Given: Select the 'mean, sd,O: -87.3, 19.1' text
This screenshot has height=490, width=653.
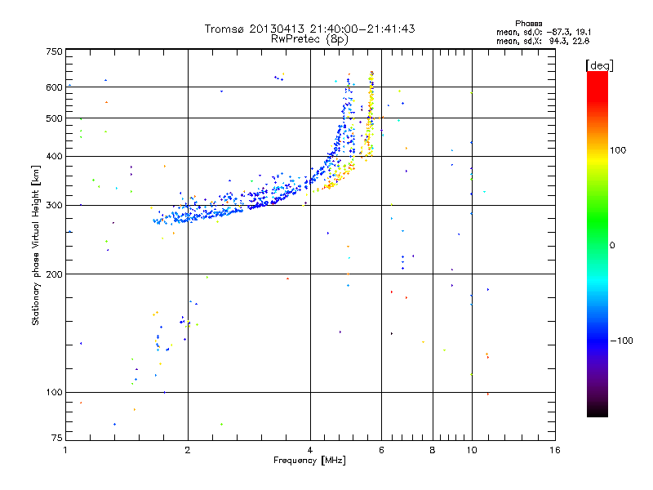Looking at the screenshot, I should [x=544, y=33].
